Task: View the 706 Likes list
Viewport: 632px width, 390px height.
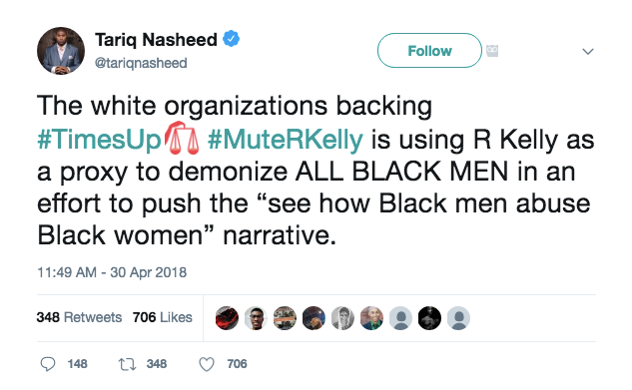Action: (163, 317)
